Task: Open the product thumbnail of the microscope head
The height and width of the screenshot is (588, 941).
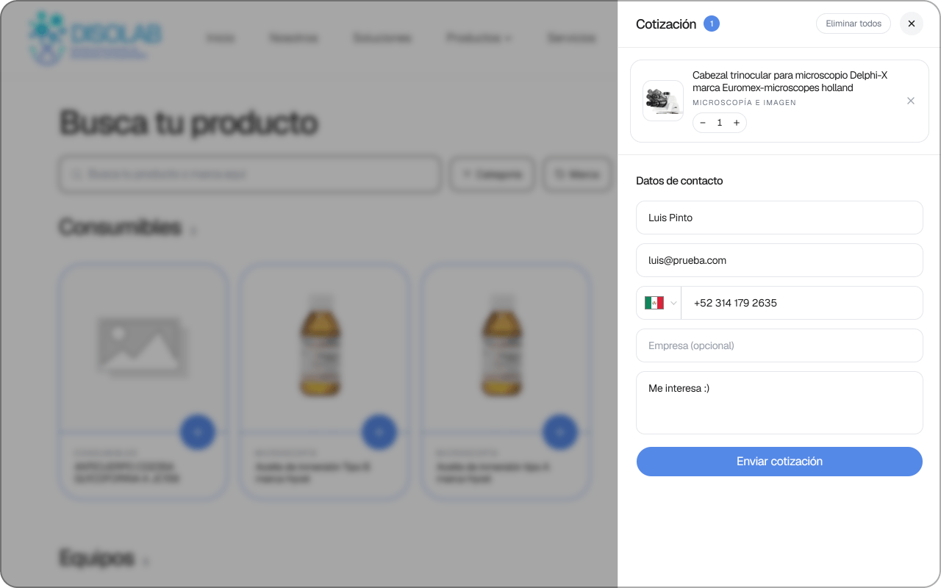Action: tap(663, 101)
